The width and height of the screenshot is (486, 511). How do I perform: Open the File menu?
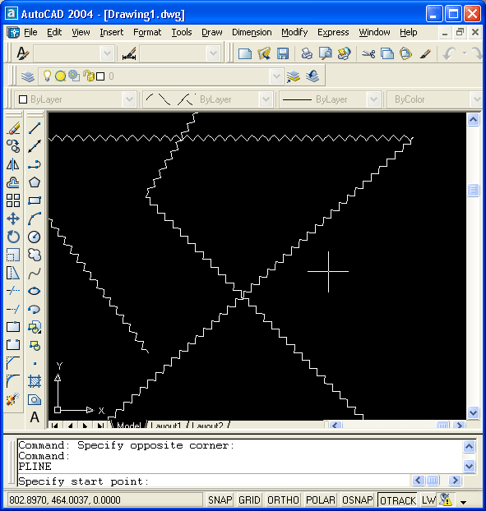click(x=30, y=32)
